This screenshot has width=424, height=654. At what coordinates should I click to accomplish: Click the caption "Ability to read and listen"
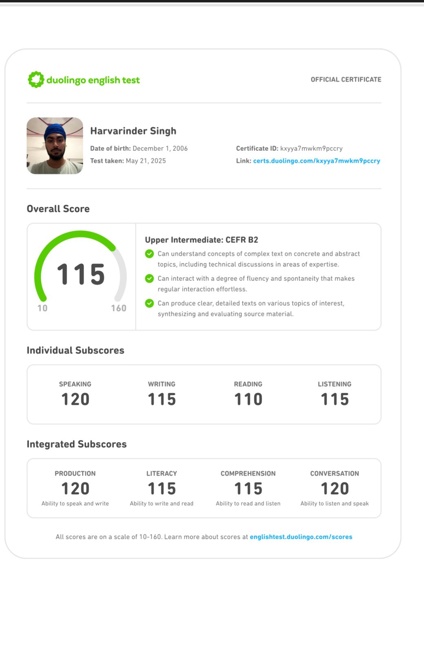(248, 504)
